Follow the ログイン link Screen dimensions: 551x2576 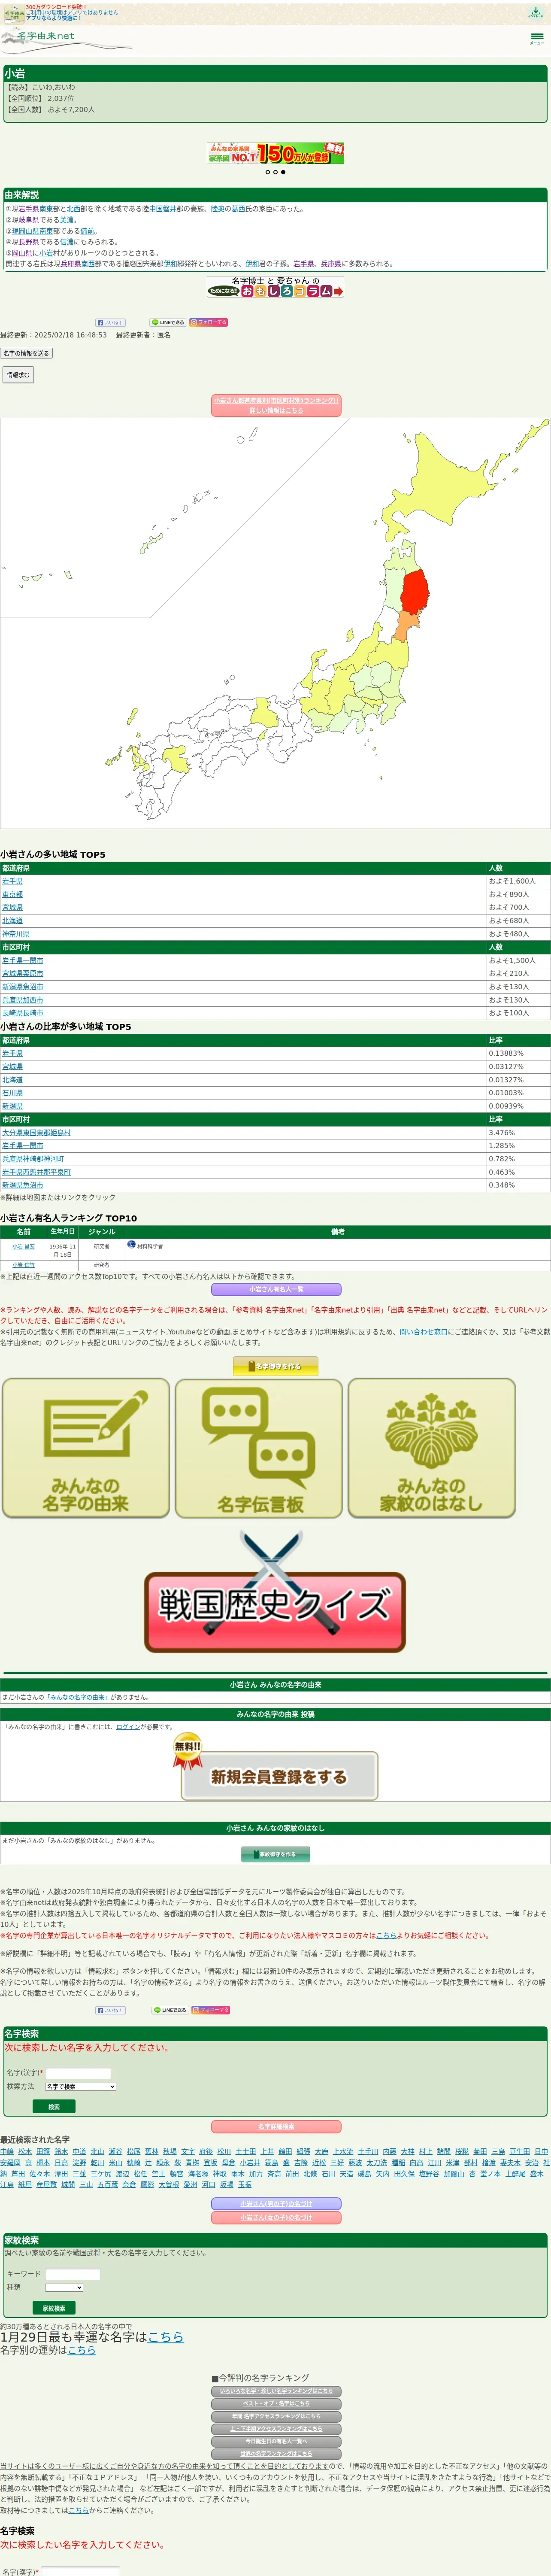[128, 1727]
